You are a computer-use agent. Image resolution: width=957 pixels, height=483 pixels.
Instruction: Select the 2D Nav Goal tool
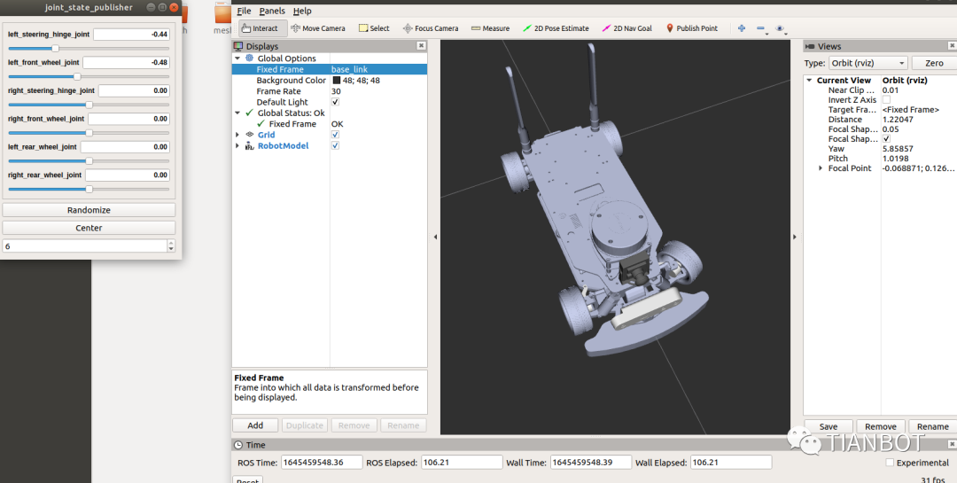(x=626, y=28)
